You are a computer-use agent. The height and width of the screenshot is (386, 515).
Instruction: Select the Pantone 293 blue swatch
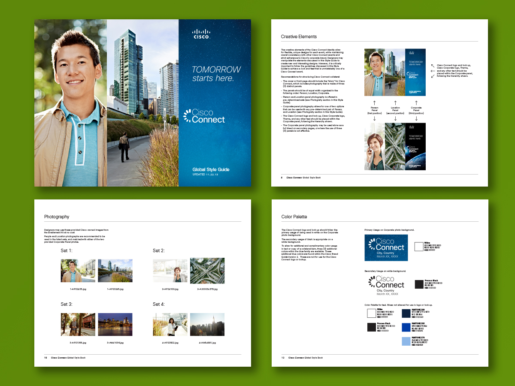pyautogui.click(x=406, y=327)
